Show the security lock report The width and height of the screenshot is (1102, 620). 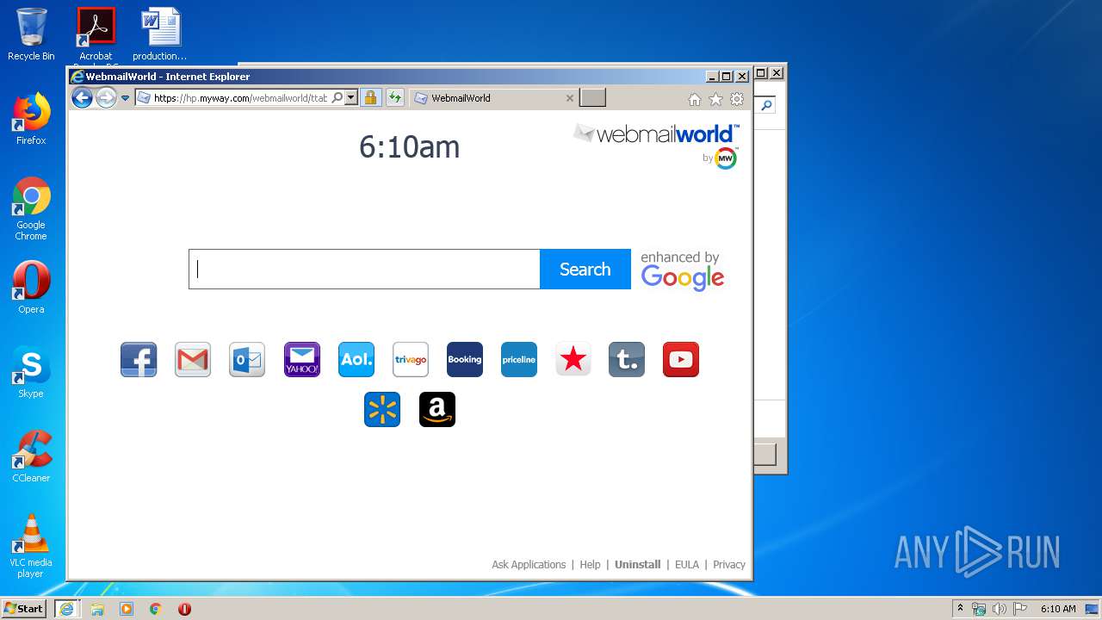click(370, 98)
